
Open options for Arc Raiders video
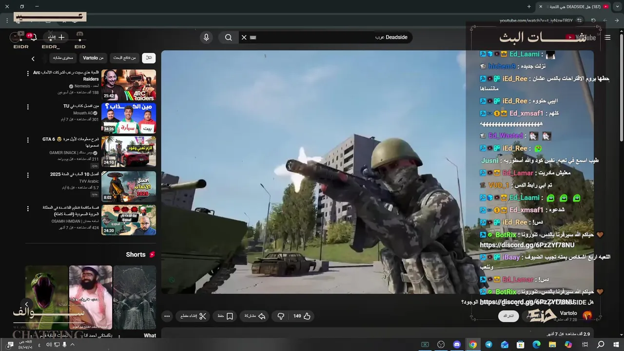[28, 73]
